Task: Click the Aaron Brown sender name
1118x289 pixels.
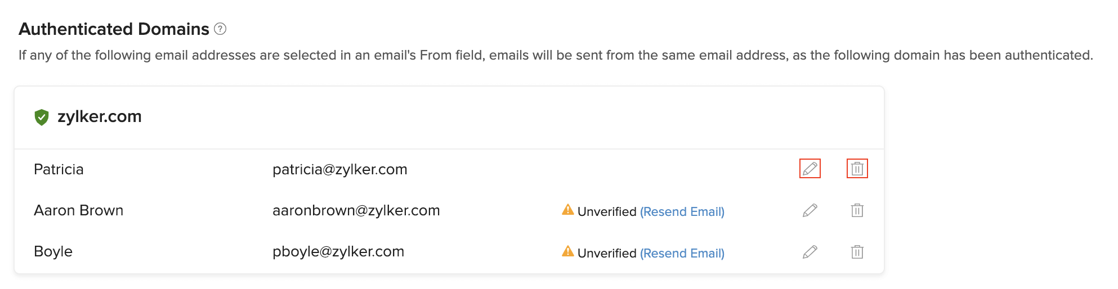Action: point(78,210)
